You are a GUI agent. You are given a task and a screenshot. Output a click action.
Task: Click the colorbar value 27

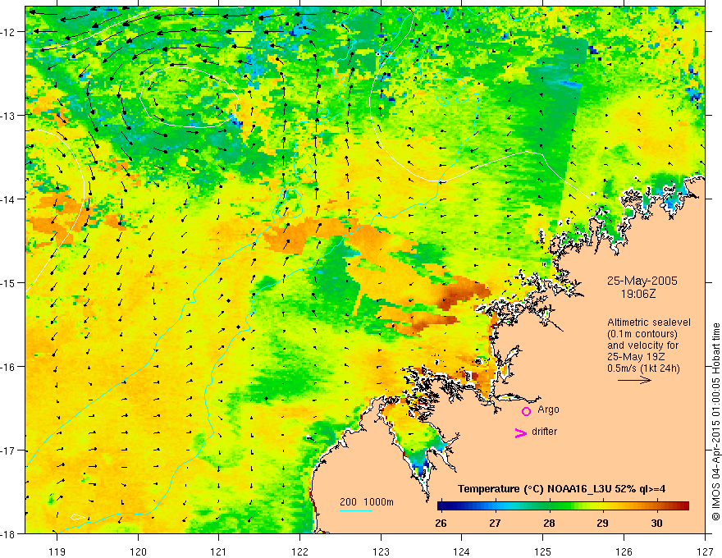point(495,523)
